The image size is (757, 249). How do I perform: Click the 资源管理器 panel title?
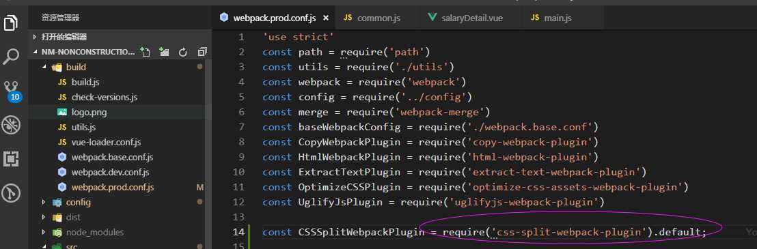(x=60, y=18)
